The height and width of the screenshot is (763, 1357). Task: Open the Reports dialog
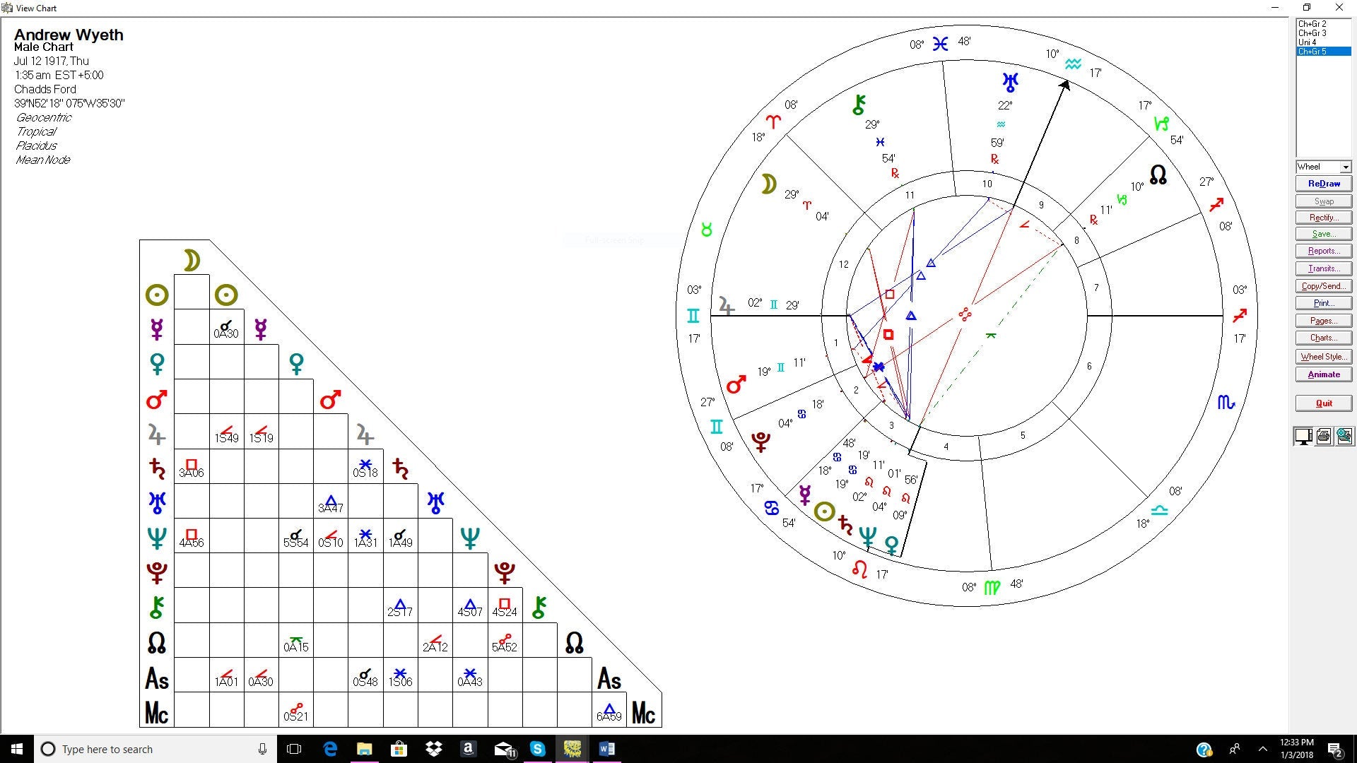coord(1324,251)
